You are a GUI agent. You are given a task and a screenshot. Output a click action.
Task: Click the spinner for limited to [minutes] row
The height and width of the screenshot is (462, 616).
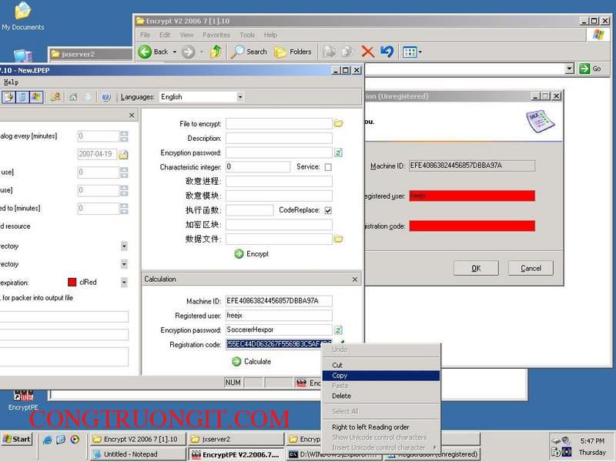[x=124, y=209]
